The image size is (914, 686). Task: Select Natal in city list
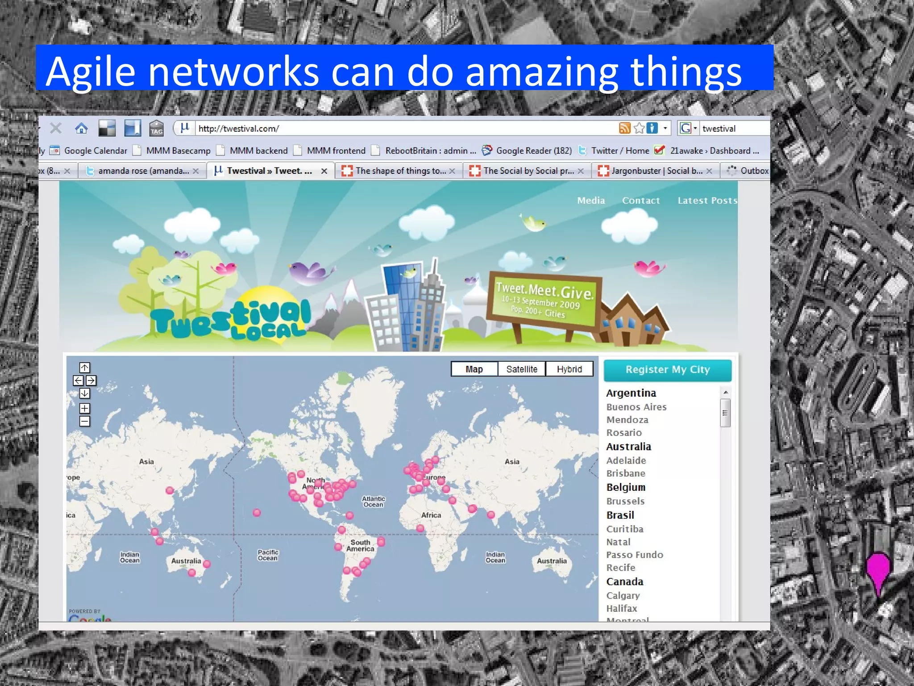coord(618,542)
